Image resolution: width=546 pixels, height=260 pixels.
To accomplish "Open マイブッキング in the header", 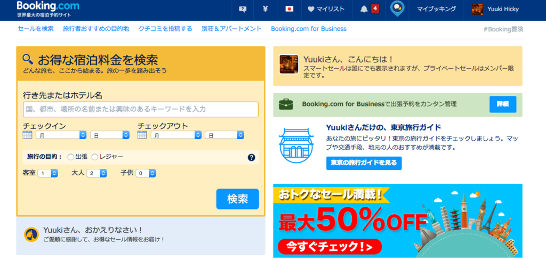I will click(436, 10).
